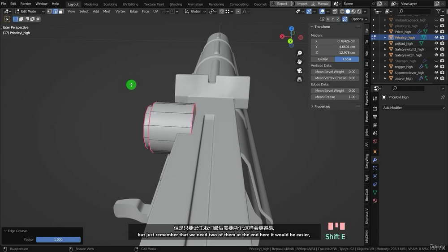Switch to the Modeling workspace tab
The height and width of the screenshot is (252, 448).
pos(91,4)
